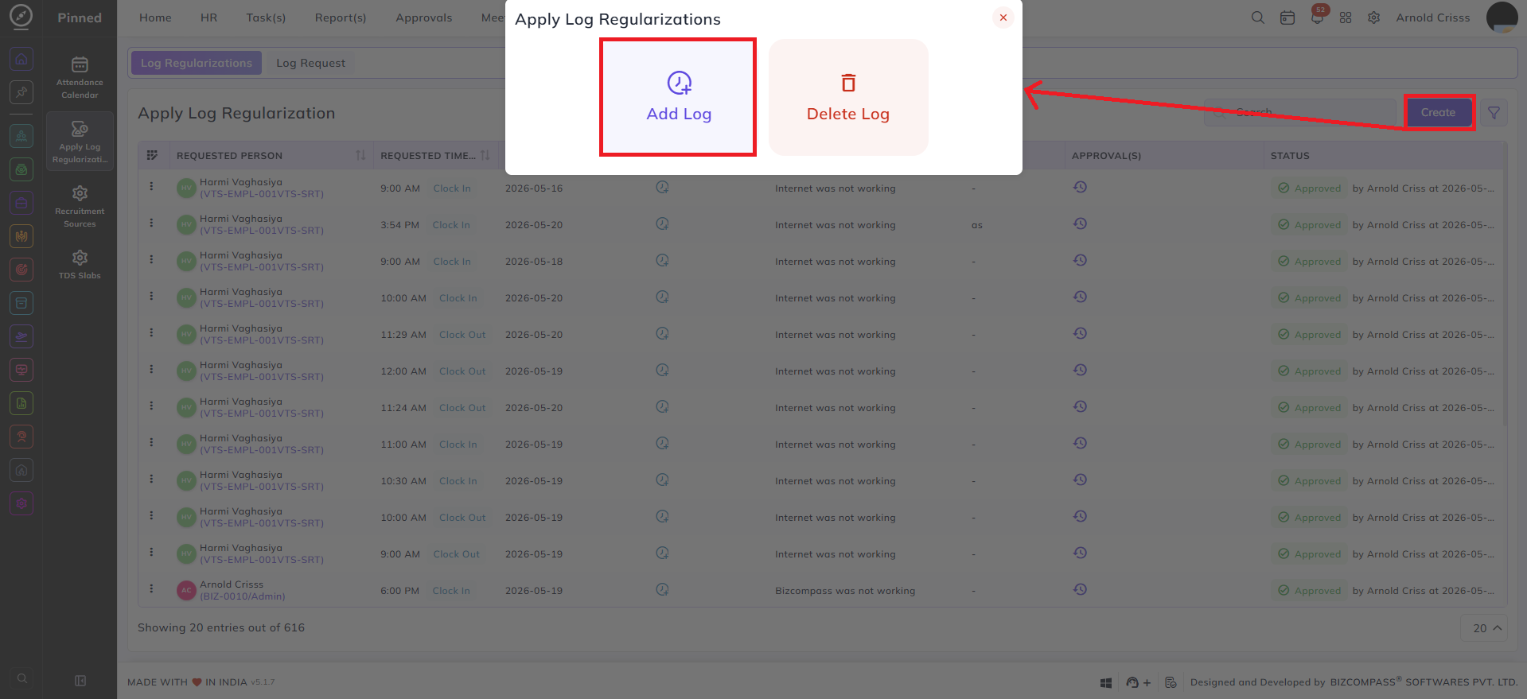Switch to Log Request tab
1527x699 pixels.
point(310,63)
